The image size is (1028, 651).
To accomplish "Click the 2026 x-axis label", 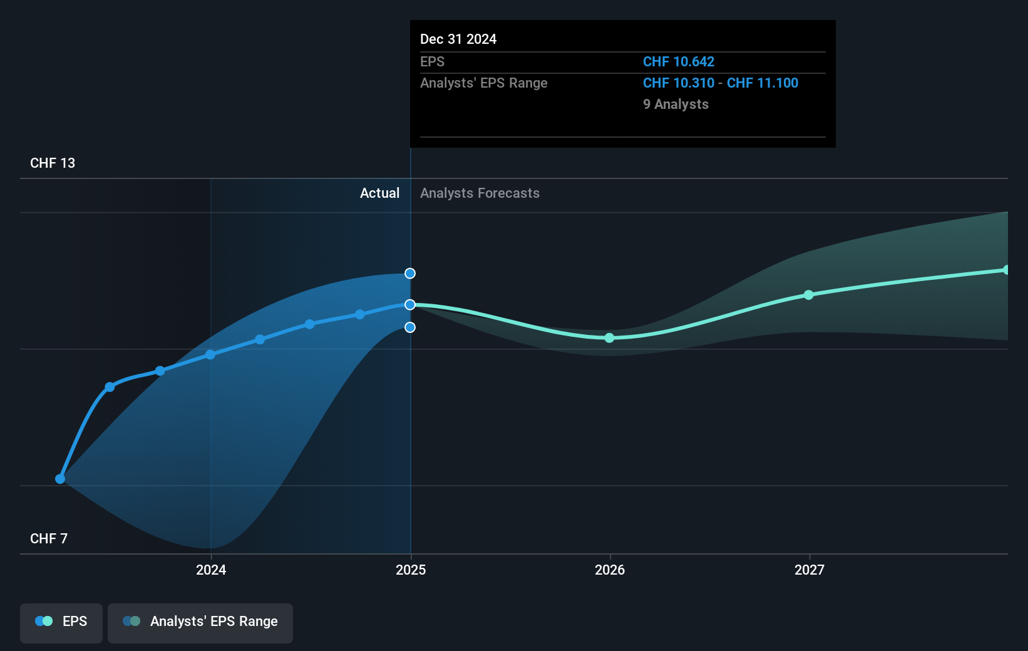I will (610, 570).
